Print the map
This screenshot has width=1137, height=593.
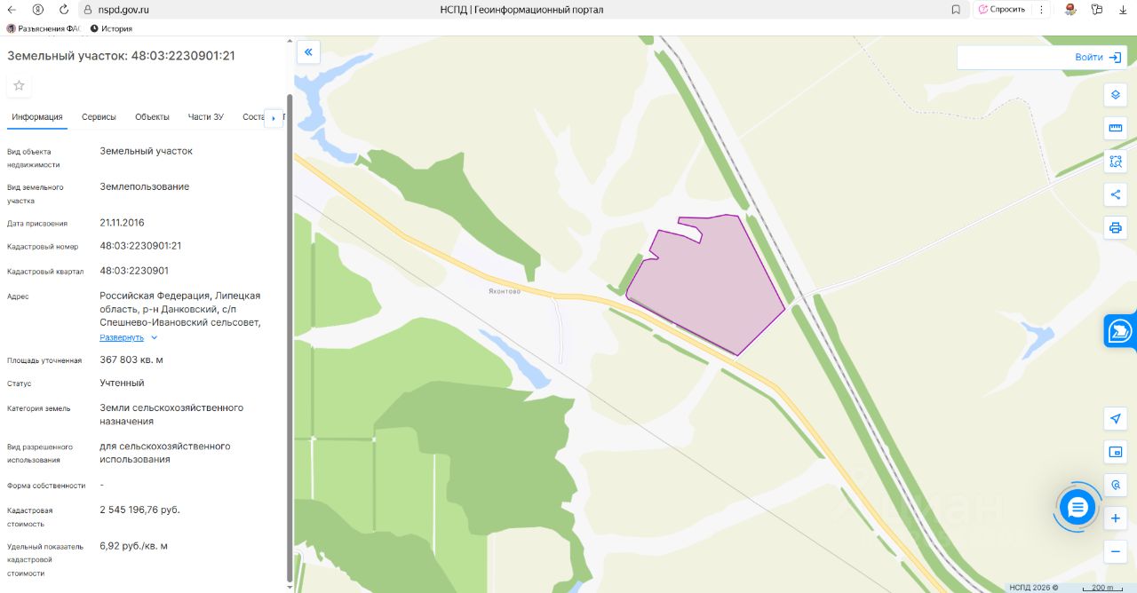point(1116,227)
